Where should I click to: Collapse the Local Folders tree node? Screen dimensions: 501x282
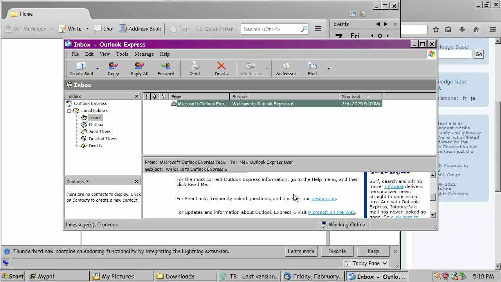[x=69, y=111]
